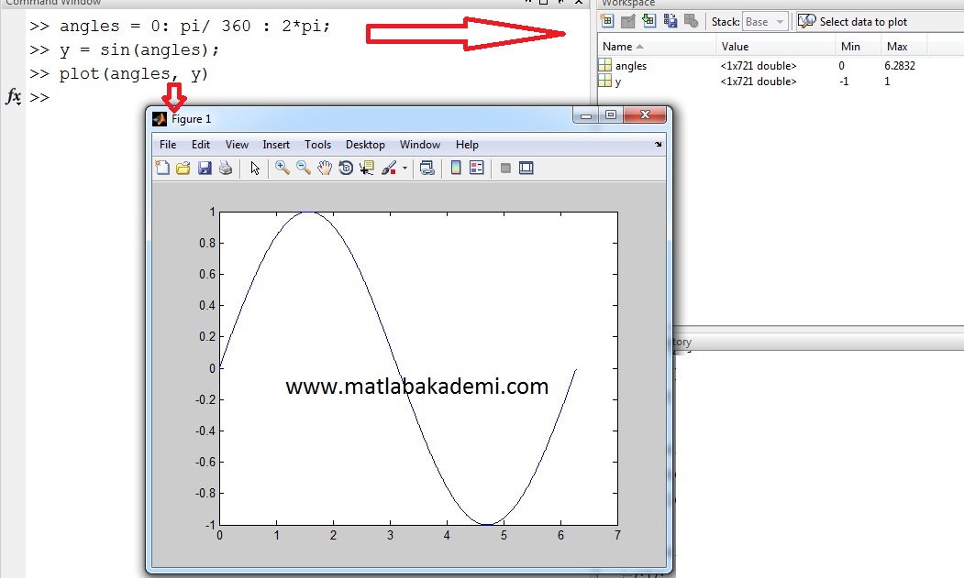
Task: Click Delete Variable icon in Workspace toolbar
Action: 691,21
